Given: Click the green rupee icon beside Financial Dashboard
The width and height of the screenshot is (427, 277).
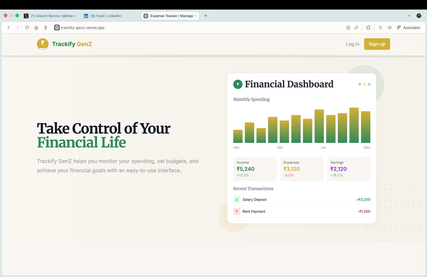Looking at the screenshot, I should pos(238,84).
